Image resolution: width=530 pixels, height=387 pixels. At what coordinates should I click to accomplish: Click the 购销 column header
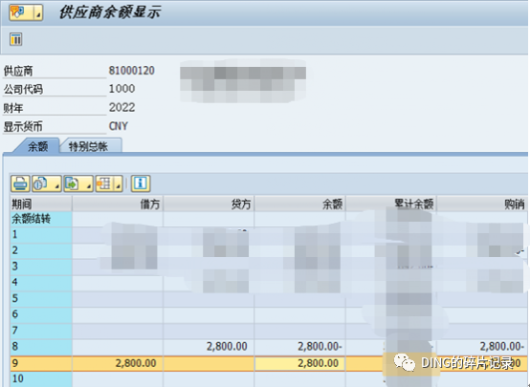(x=482, y=204)
